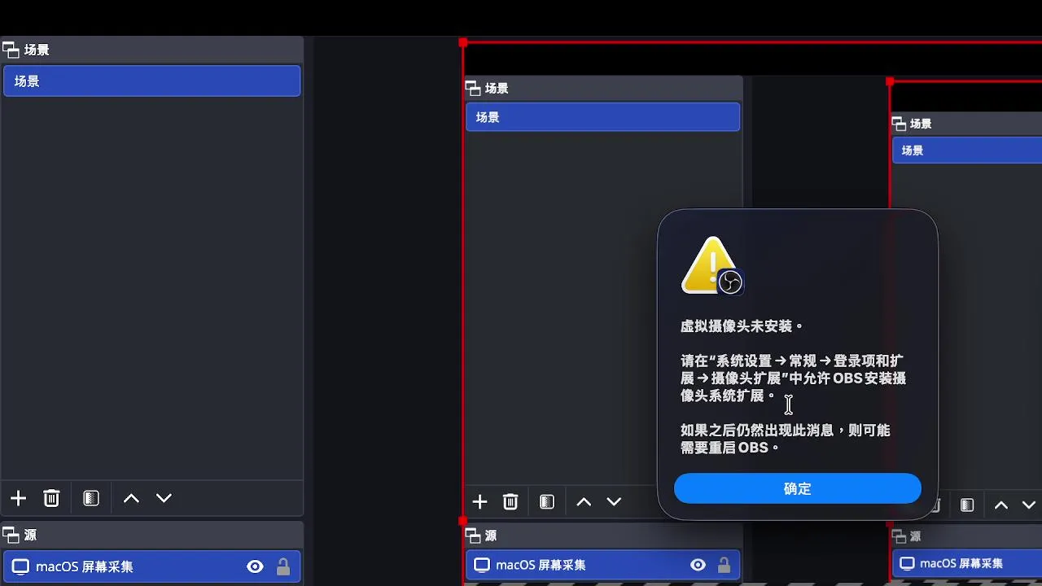
Task: Grab the top-left red handle of the outer capture source
Action: click(463, 42)
